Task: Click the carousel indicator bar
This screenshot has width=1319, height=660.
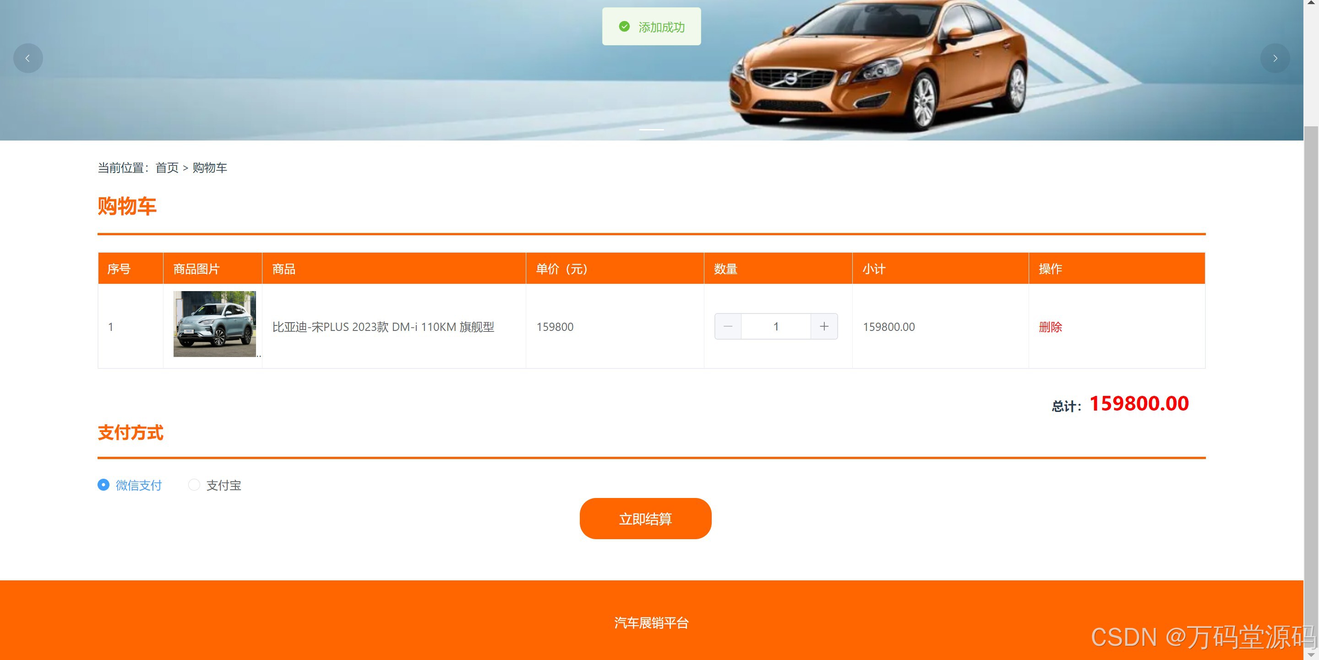Action: tap(651, 130)
